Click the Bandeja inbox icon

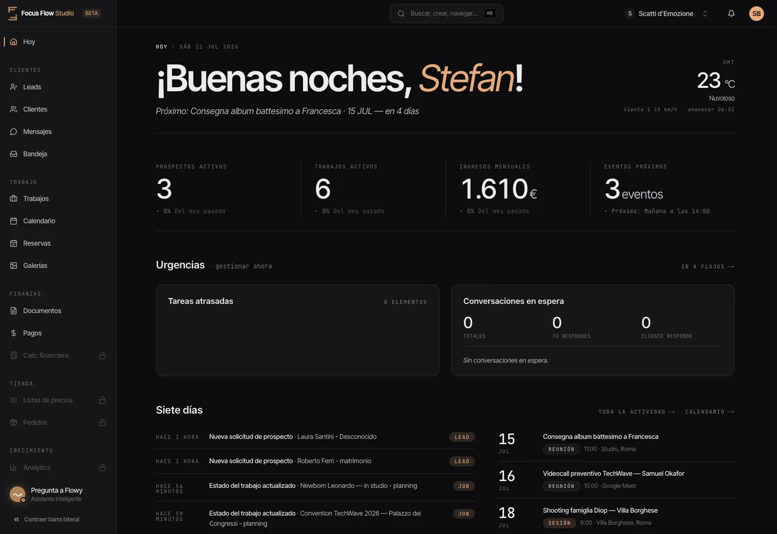13,154
